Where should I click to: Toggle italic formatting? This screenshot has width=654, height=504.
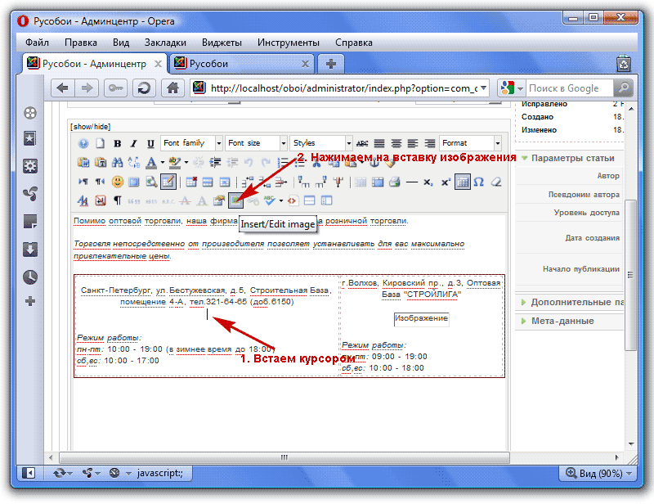[134, 143]
